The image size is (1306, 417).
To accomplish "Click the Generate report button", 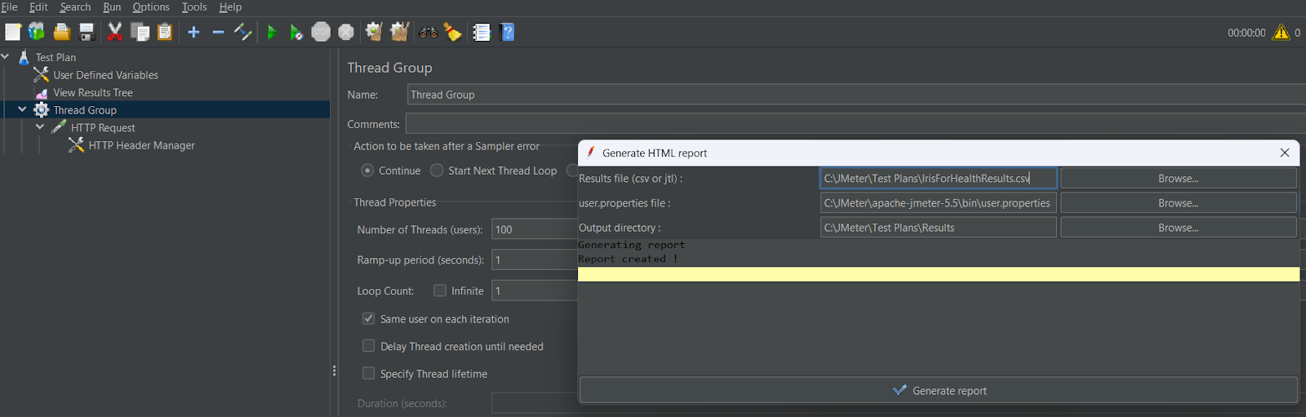I will click(938, 390).
